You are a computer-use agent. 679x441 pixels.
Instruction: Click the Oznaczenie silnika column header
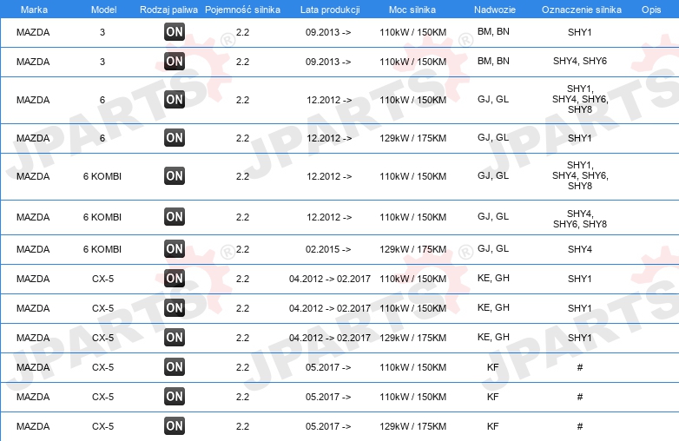point(582,10)
